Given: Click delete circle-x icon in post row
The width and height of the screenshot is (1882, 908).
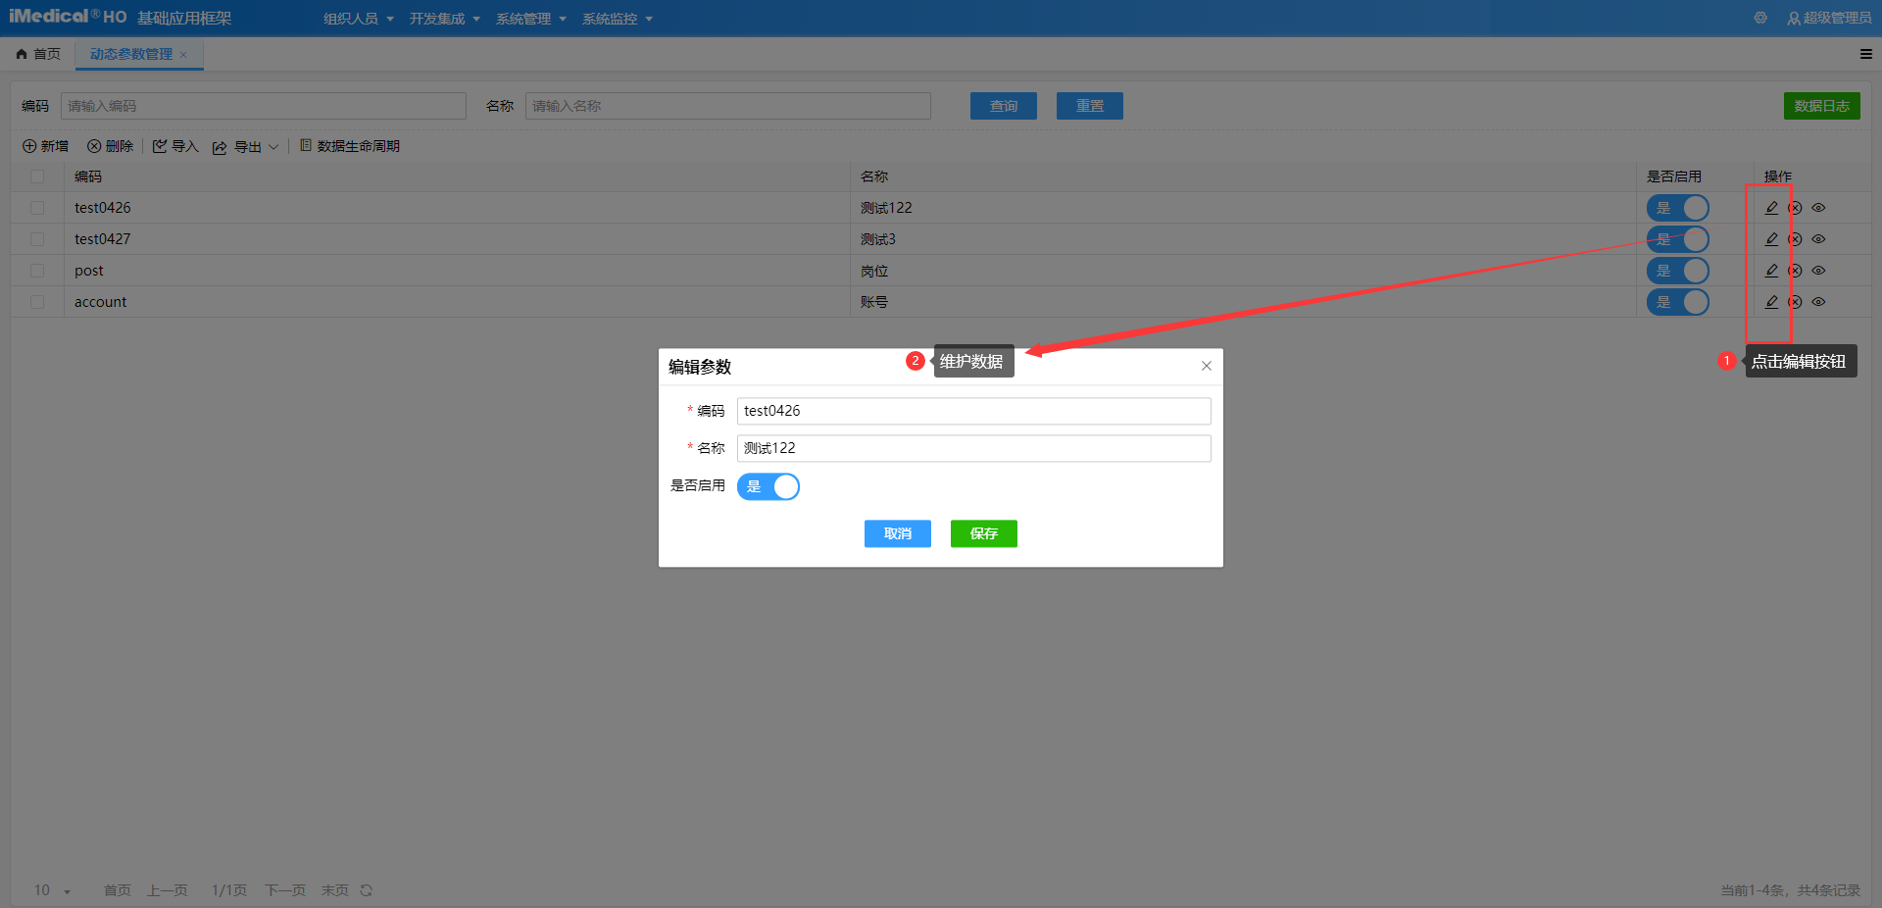Looking at the screenshot, I should pyautogui.click(x=1795, y=271).
